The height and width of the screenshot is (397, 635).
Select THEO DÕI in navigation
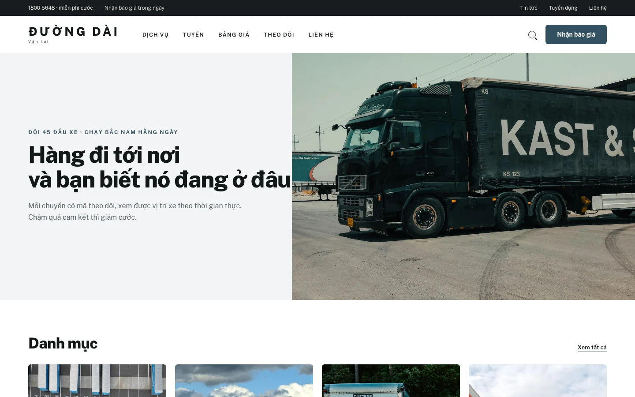279,35
